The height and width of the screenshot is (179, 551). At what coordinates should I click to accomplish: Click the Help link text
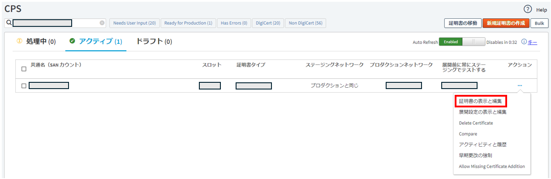click(x=542, y=10)
